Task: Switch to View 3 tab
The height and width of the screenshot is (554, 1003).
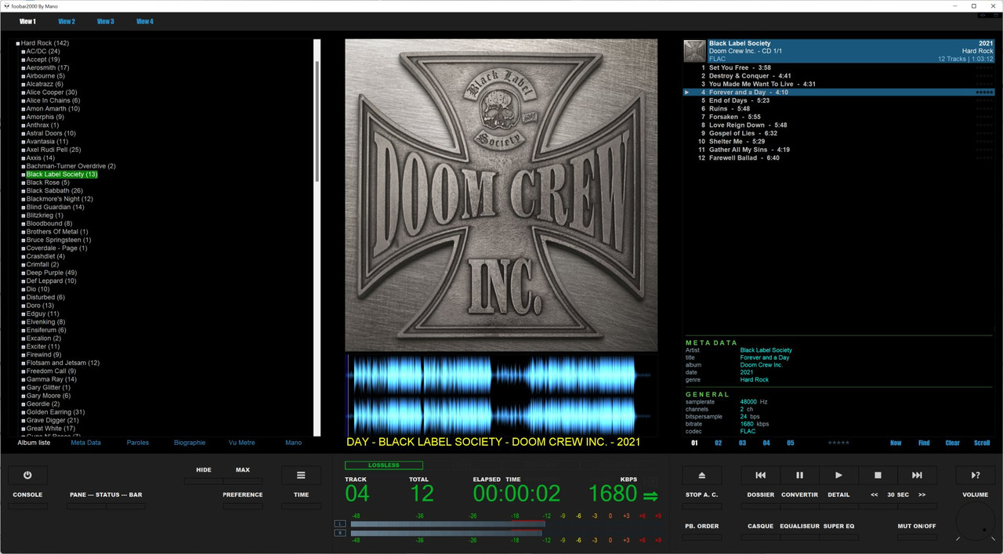Action: [x=106, y=22]
